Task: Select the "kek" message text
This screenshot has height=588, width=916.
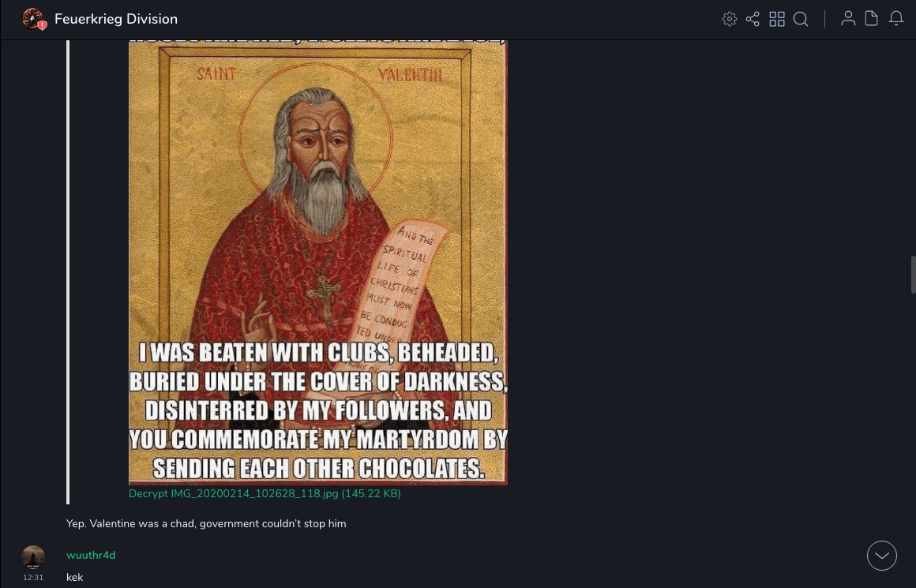Action: [x=75, y=578]
